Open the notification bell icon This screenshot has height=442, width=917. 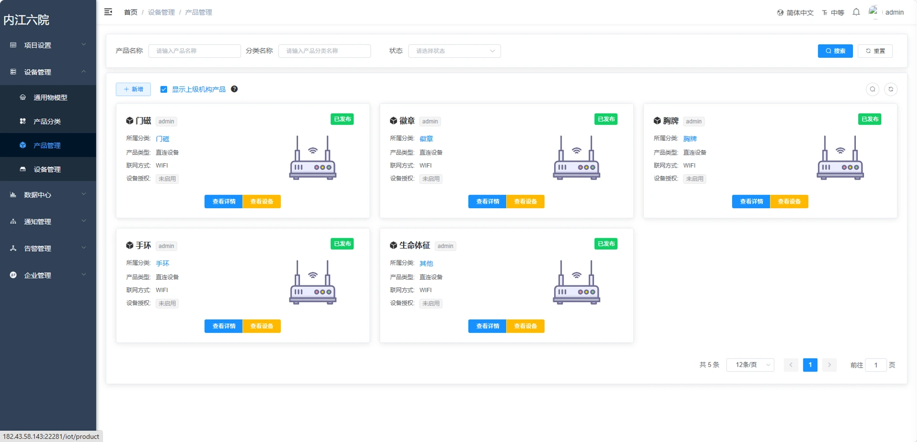pos(856,12)
